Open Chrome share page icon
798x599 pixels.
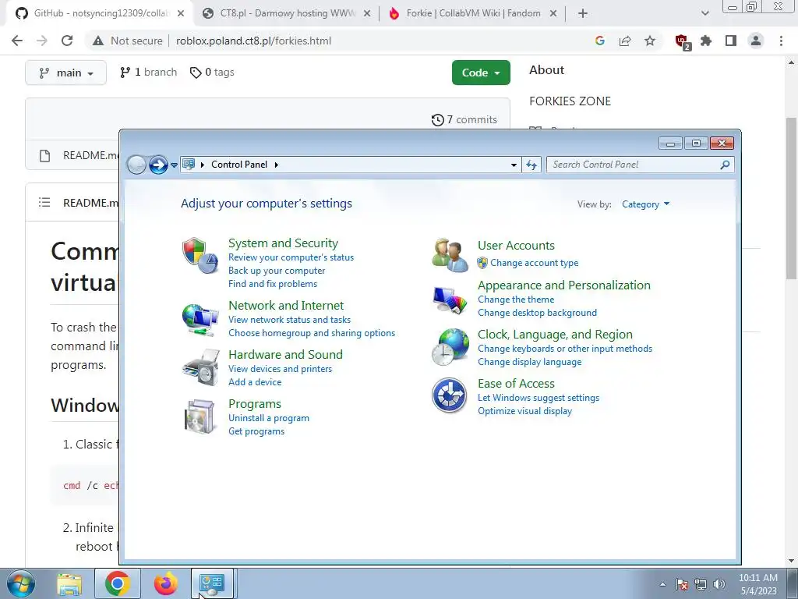point(625,41)
